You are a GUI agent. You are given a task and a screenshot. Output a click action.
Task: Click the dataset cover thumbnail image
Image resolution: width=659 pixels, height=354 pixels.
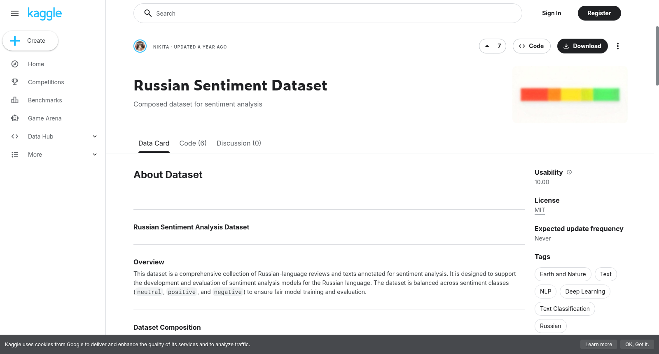pos(570,95)
